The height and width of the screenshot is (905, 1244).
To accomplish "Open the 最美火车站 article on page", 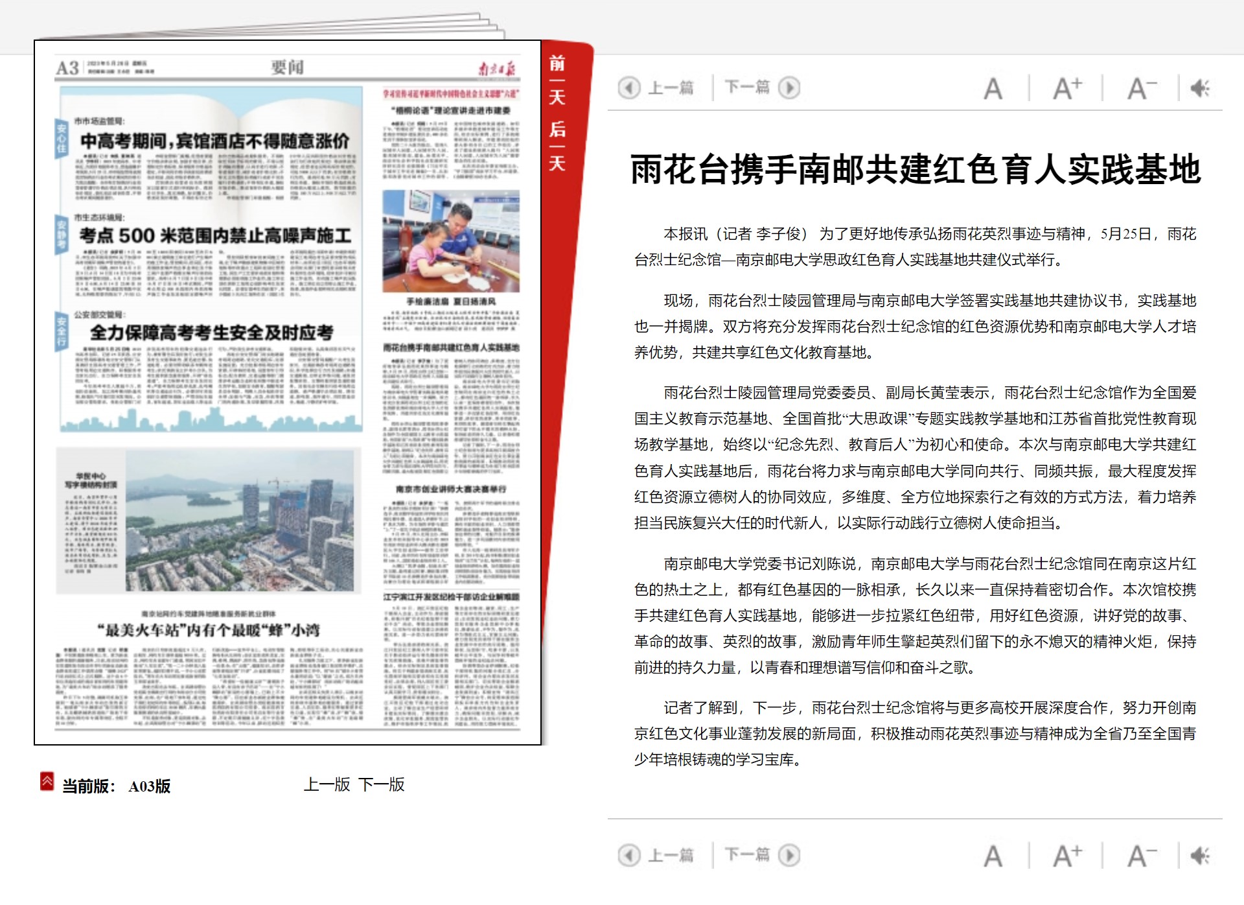I will pyautogui.click(x=209, y=629).
